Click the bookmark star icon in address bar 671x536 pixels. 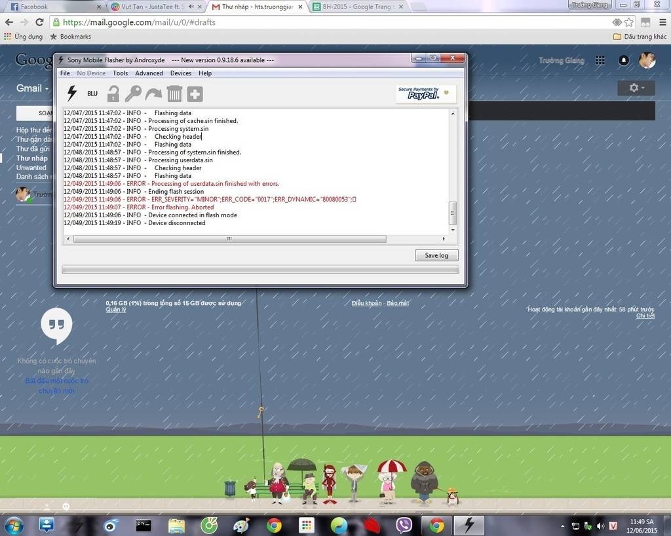[628, 22]
